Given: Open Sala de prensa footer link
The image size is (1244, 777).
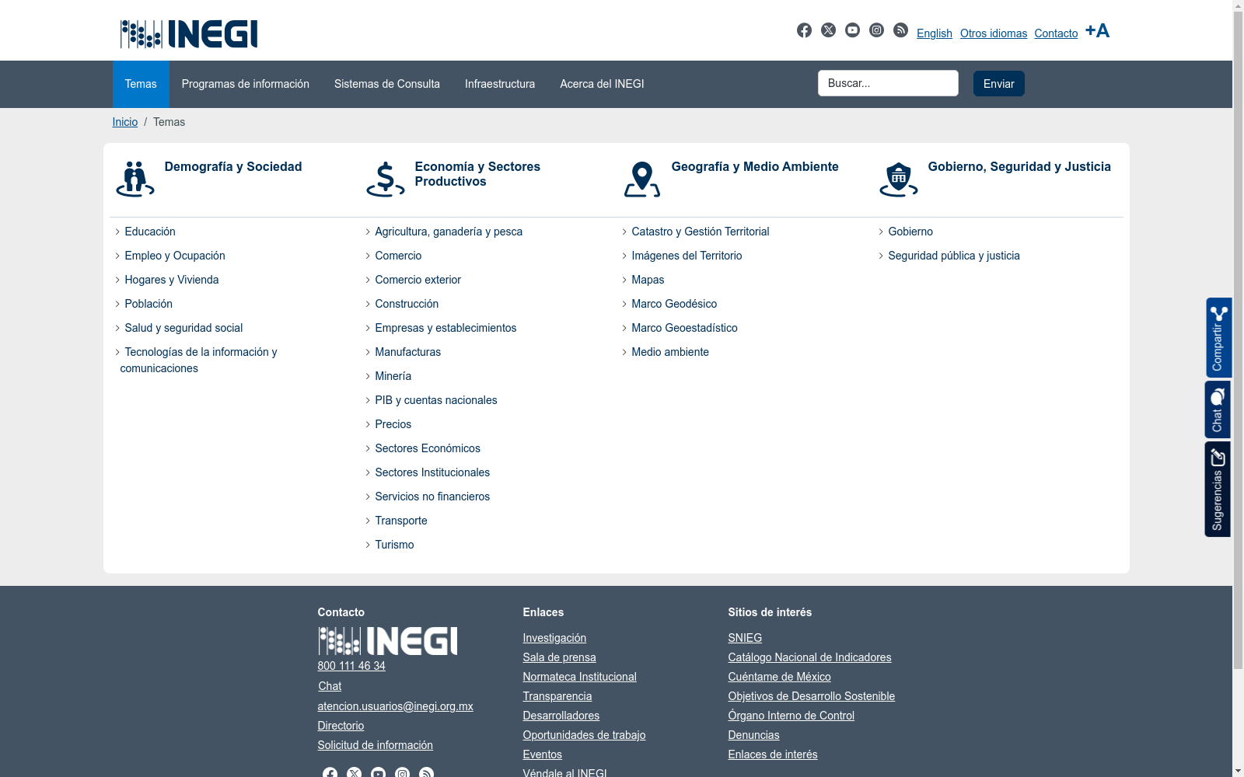Looking at the screenshot, I should click(x=559, y=657).
